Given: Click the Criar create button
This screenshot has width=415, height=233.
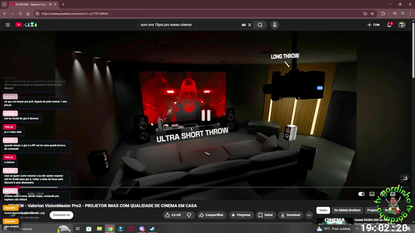Looking at the screenshot, I should point(373,25).
